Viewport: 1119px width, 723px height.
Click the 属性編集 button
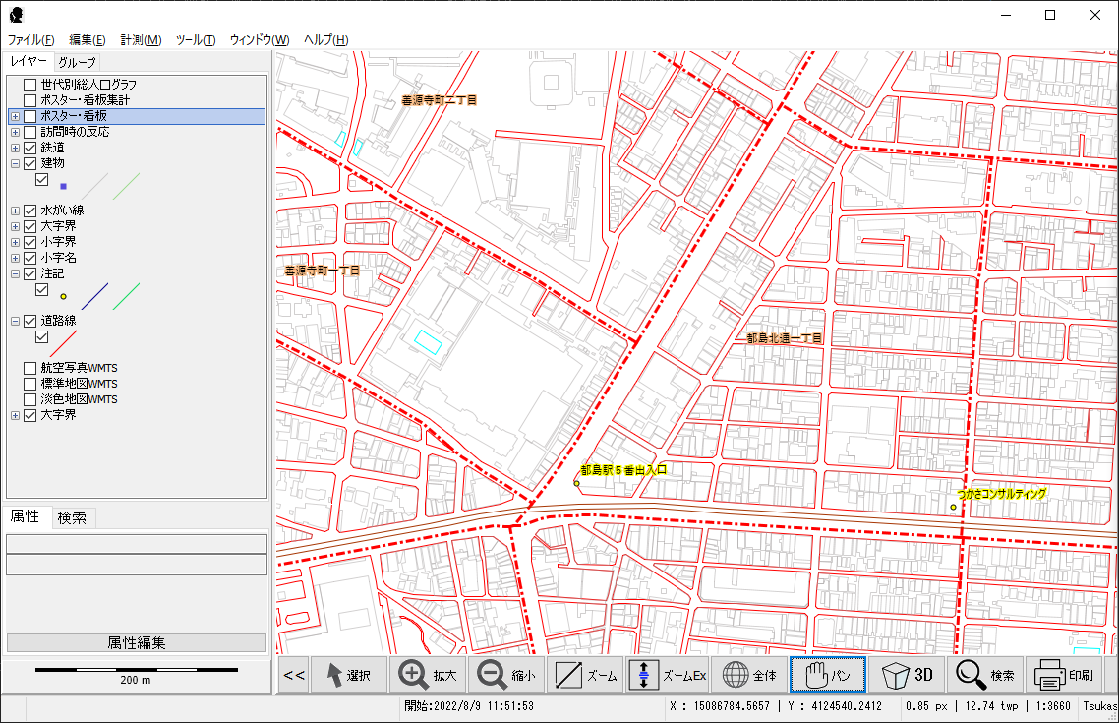click(137, 642)
